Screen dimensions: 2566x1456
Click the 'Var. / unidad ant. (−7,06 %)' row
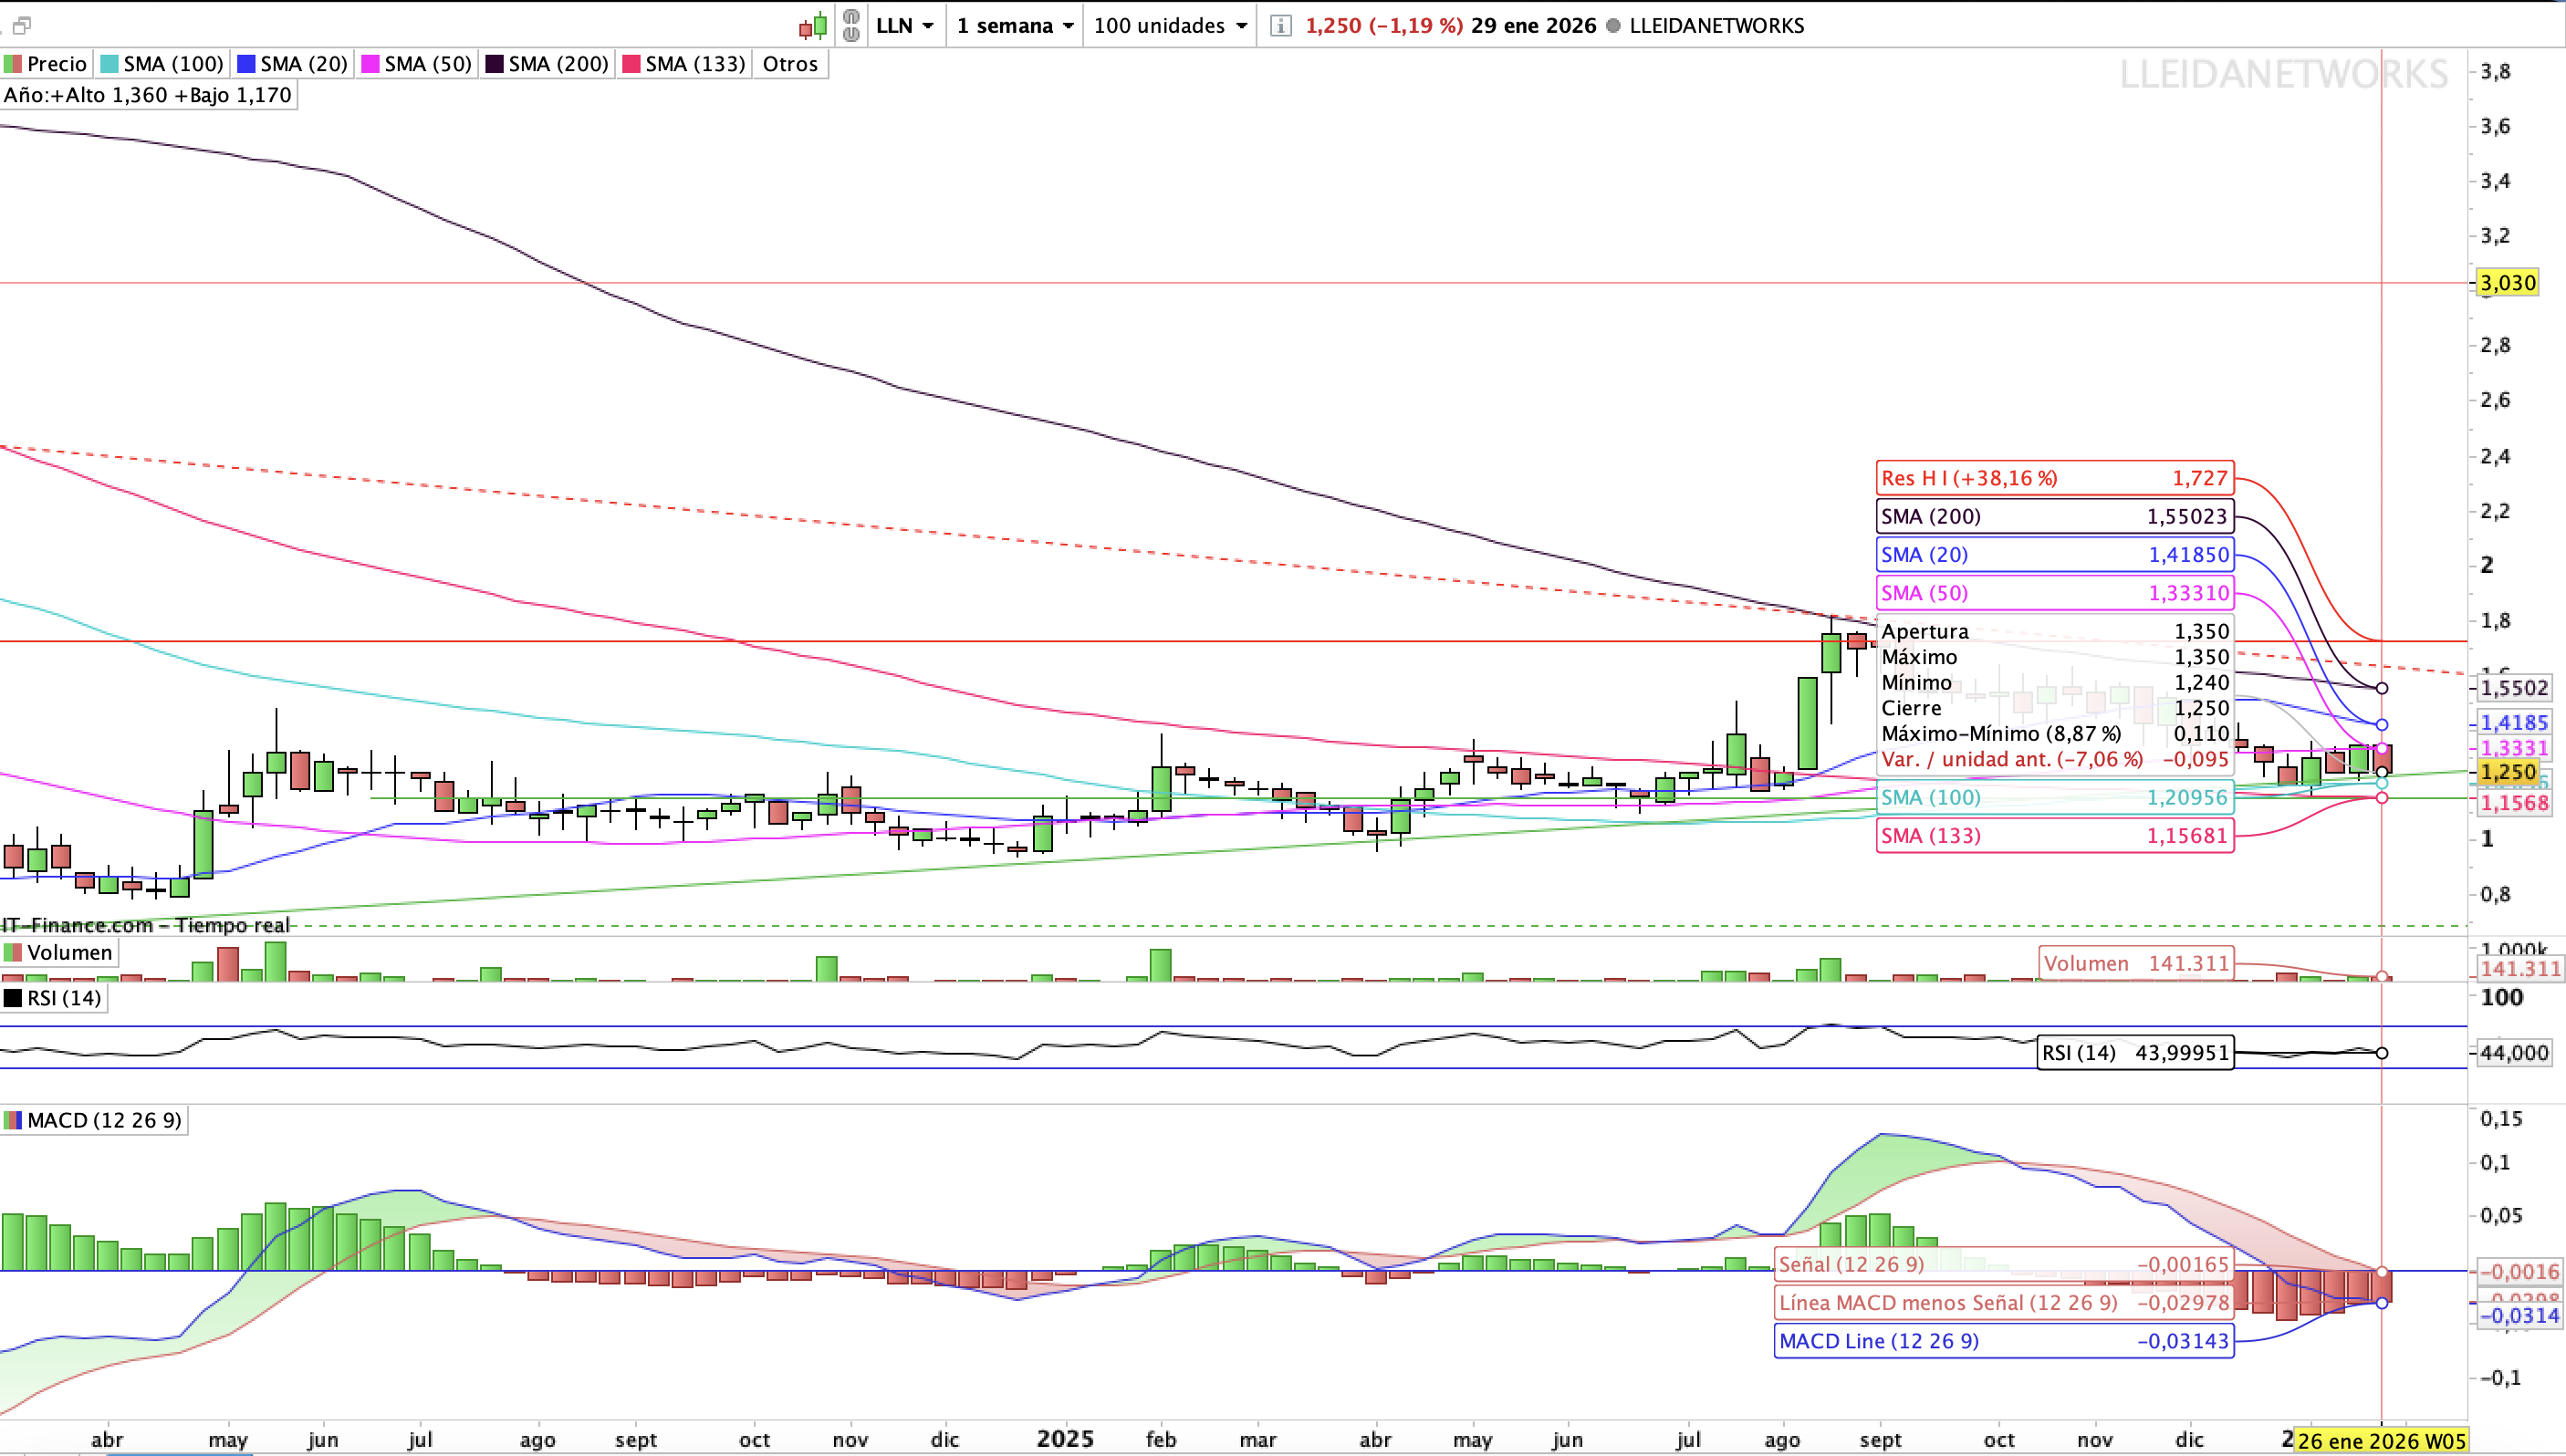point(2054,759)
